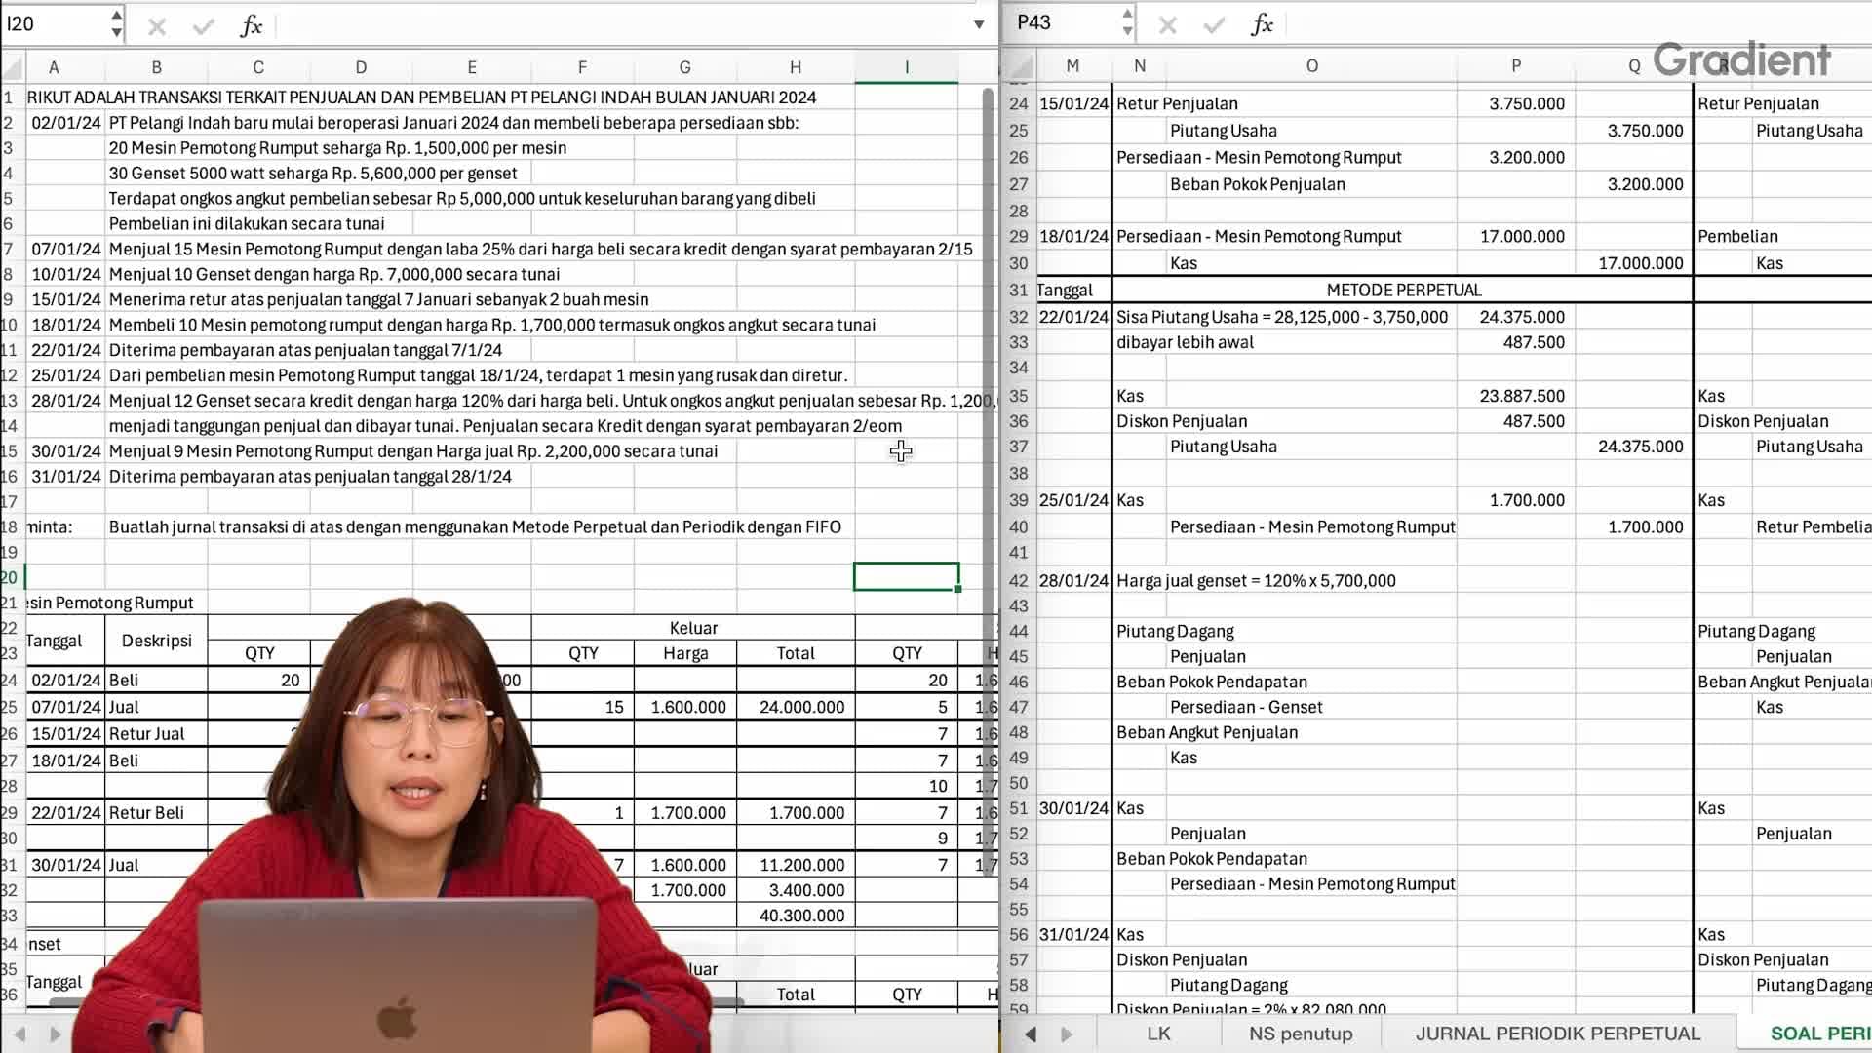Click 'Retur Penjualan' cell in column O
The width and height of the screenshot is (1872, 1053).
1177,104
